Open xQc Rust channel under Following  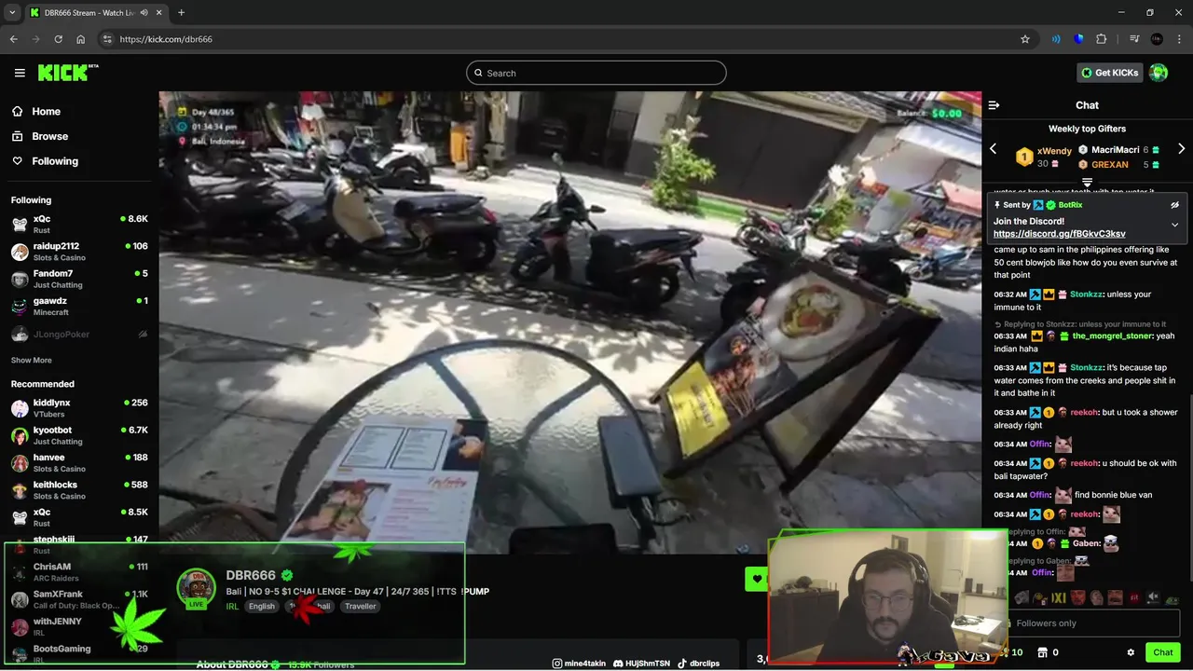point(79,224)
